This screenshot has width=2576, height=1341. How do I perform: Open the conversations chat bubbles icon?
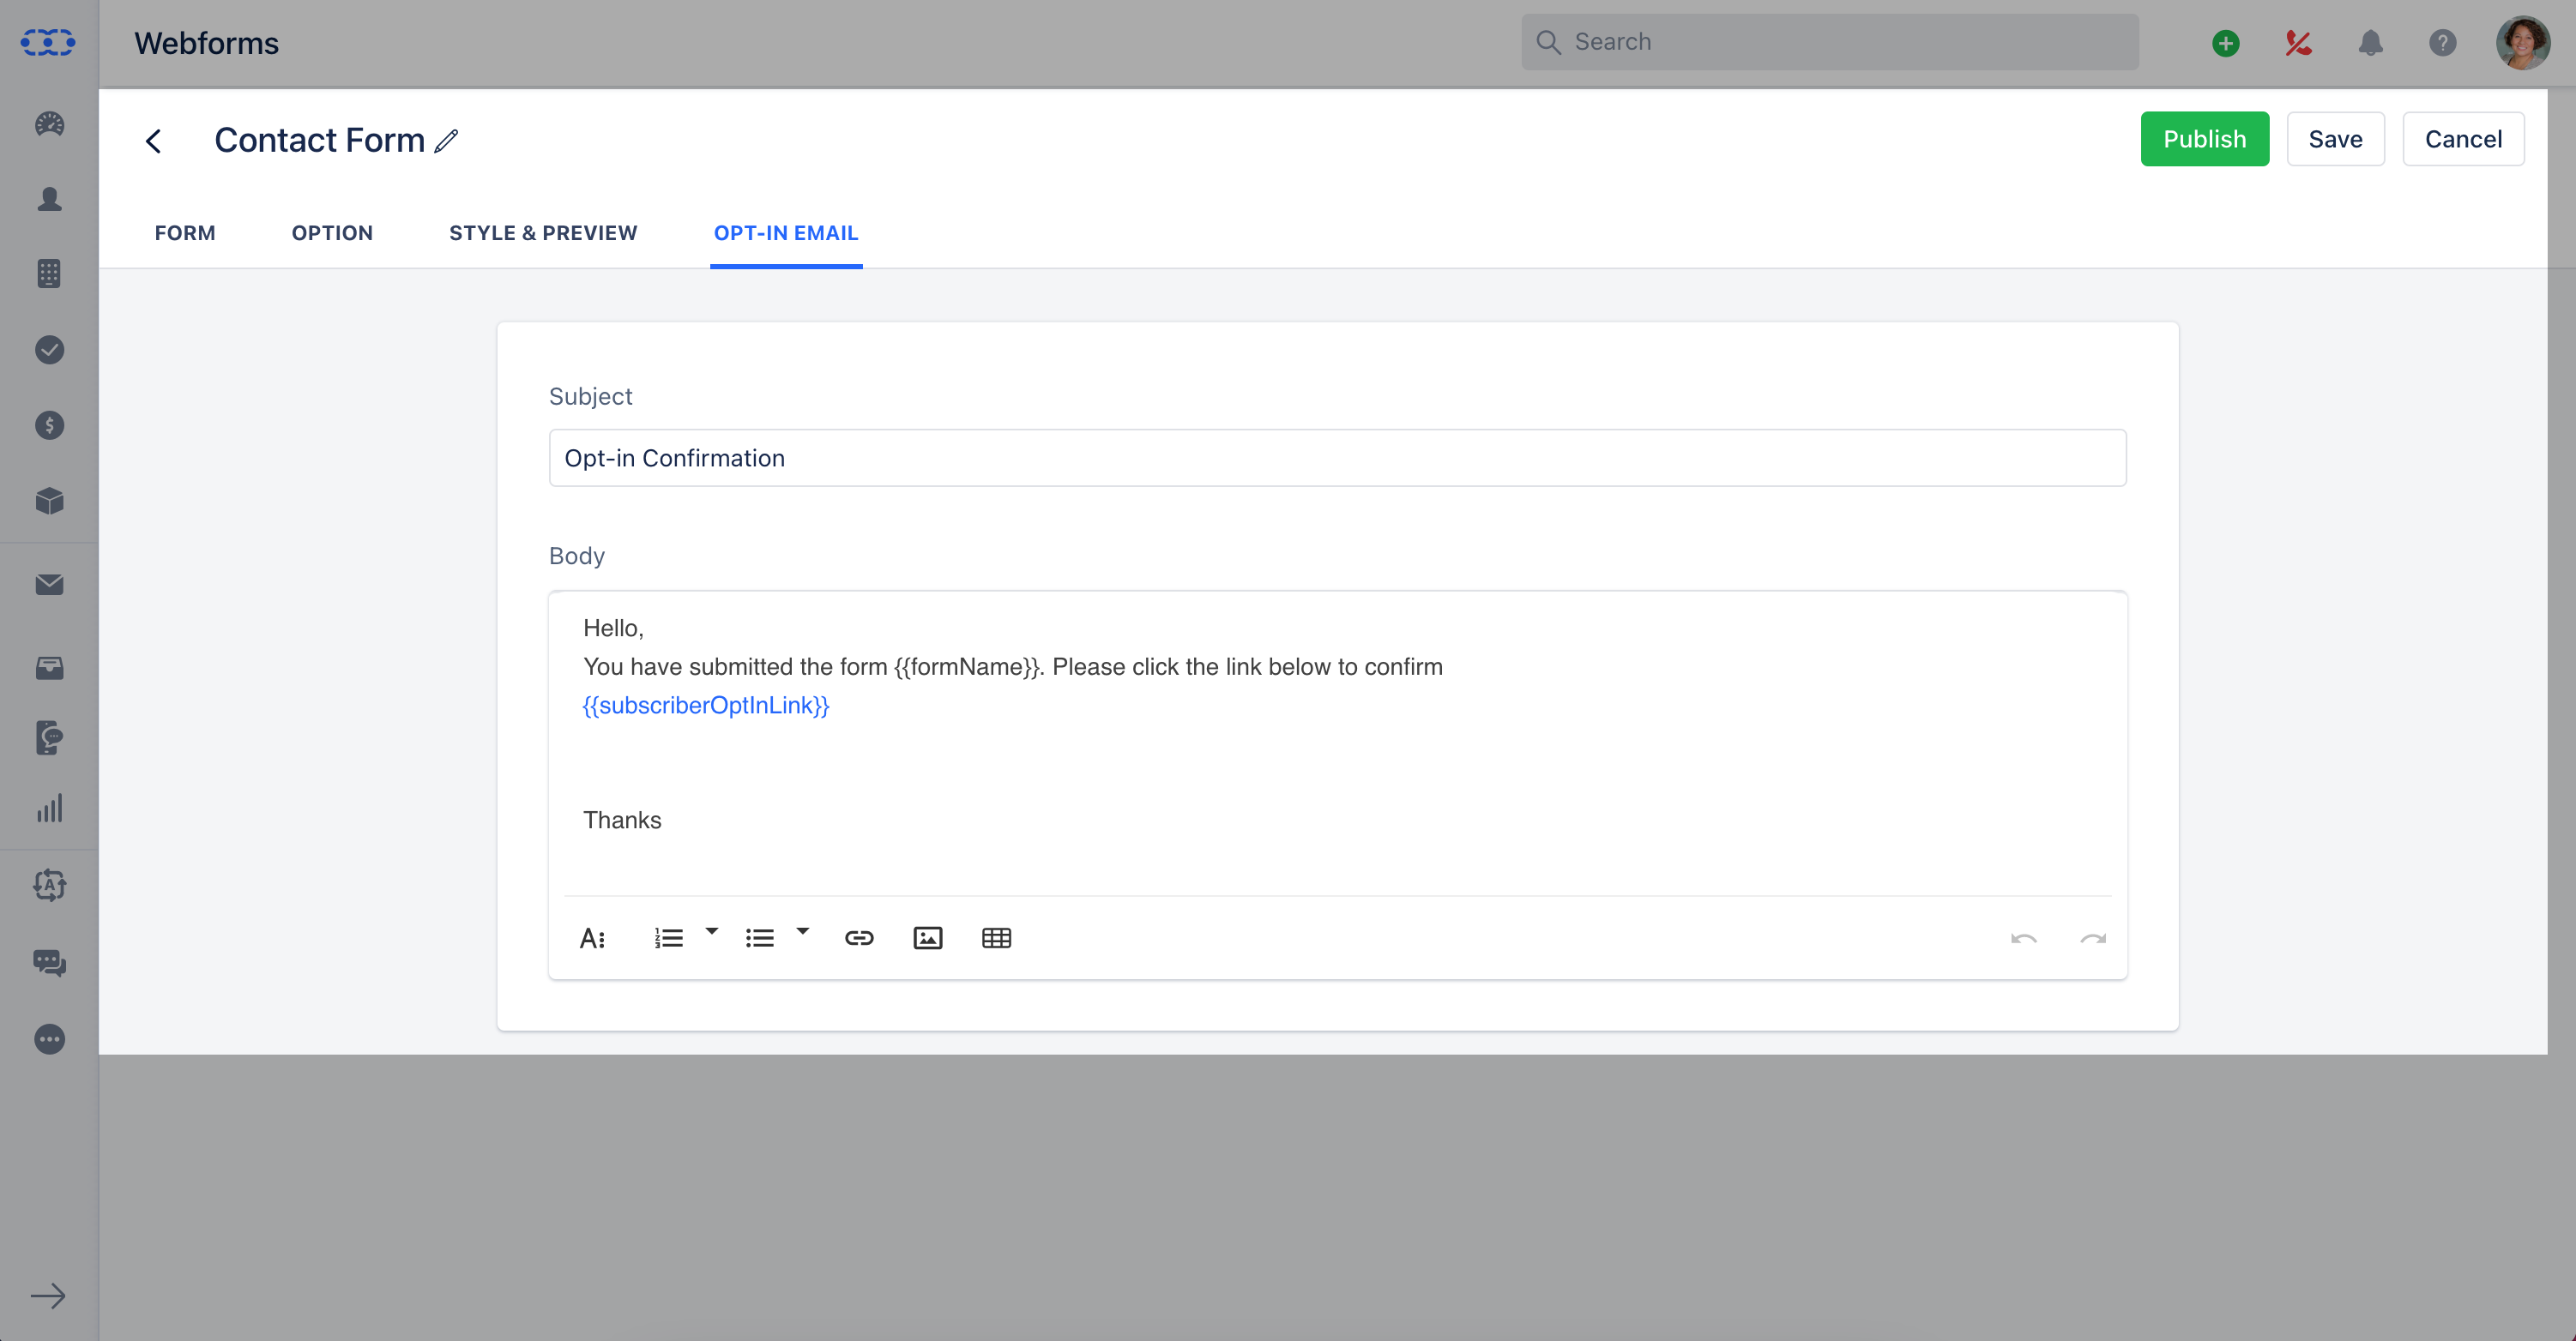tap(49, 962)
